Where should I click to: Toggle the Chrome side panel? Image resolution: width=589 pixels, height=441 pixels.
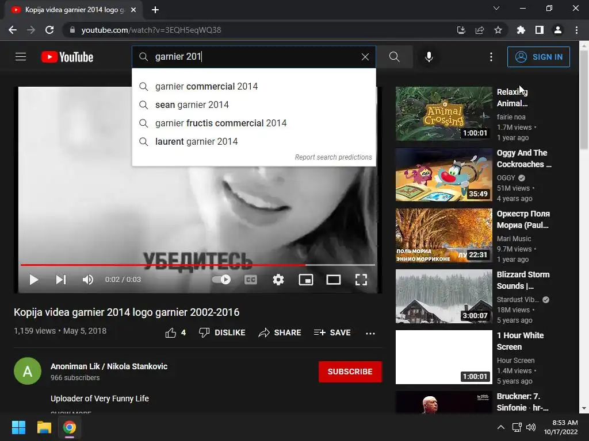(539, 30)
